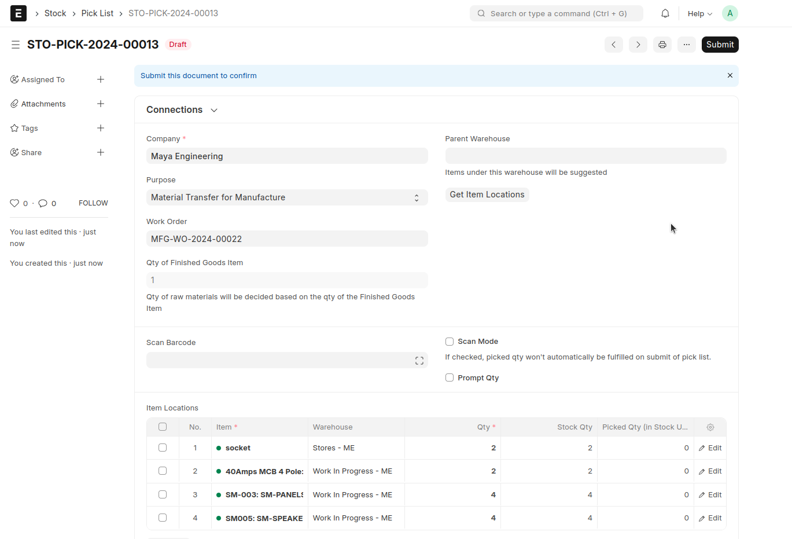Go to next document arrow
Image resolution: width=792 pixels, height=539 pixels.
click(x=638, y=45)
